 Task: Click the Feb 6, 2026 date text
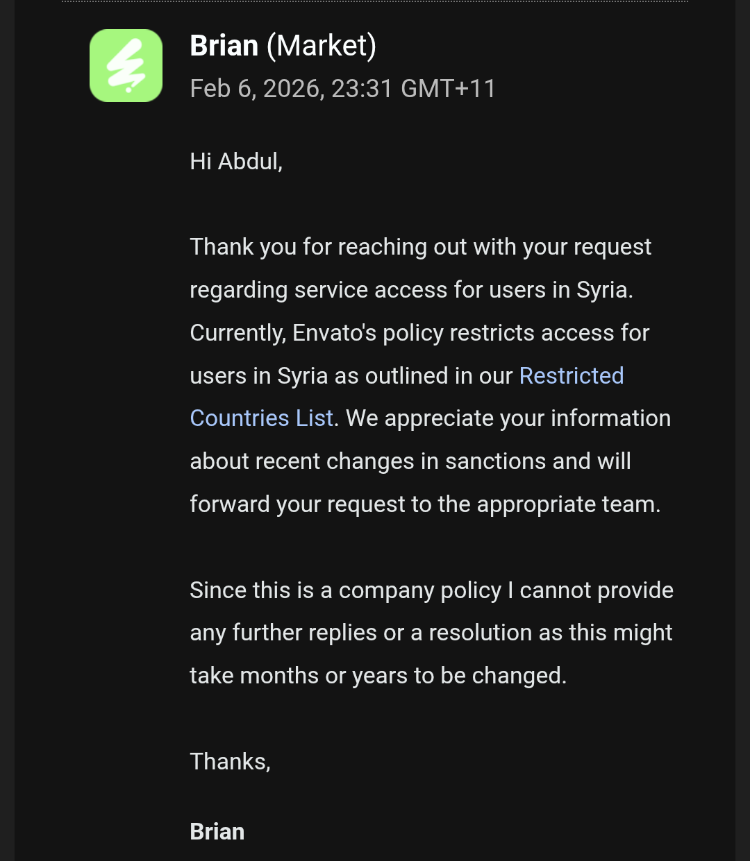tap(257, 89)
